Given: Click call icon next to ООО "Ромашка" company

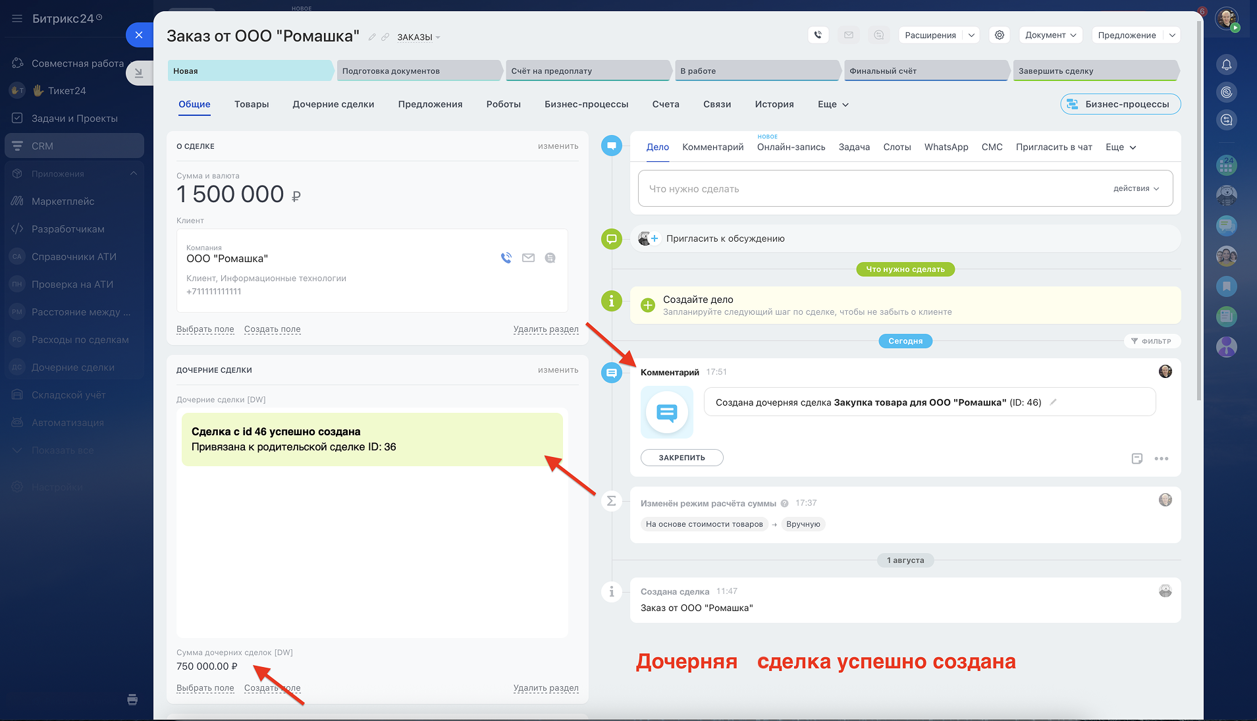Looking at the screenshot, I should click(506, 258).
